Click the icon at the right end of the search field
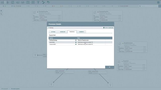The width and height of the screenshot is (161, 90). tap(160, 6)
